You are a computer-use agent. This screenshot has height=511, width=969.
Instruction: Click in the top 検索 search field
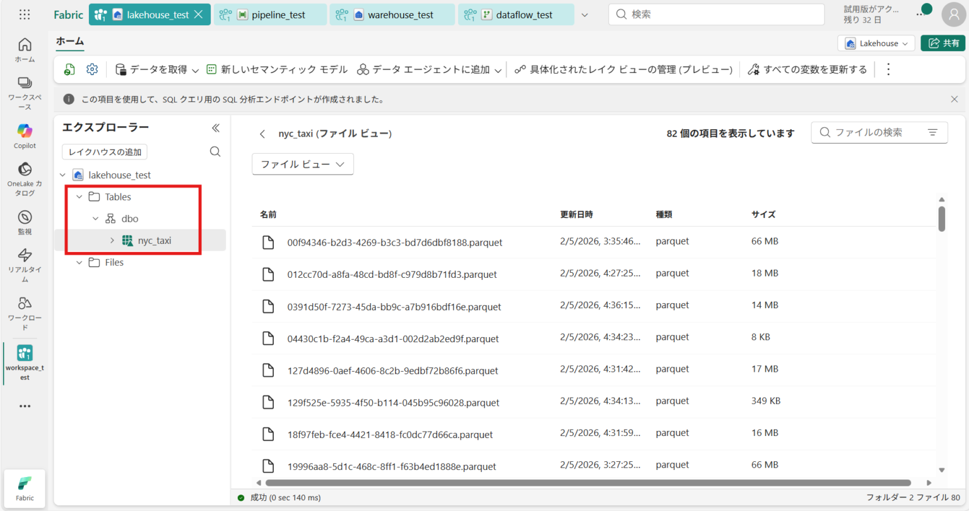716,14
